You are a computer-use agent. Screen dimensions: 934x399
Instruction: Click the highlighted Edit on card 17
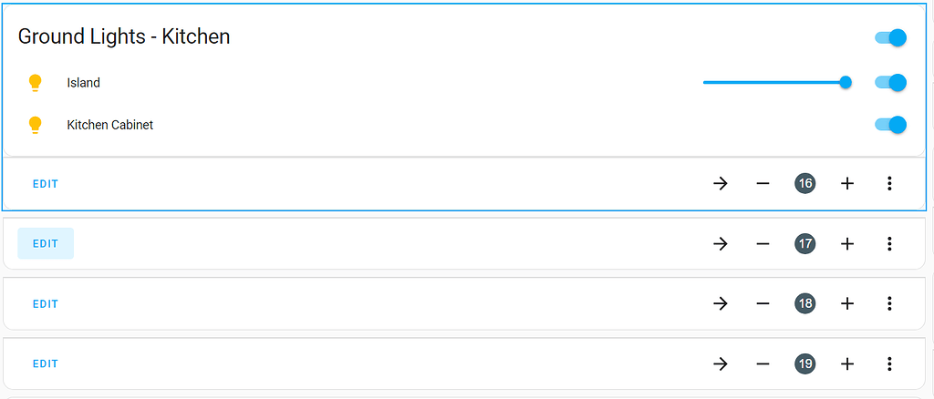(46, 244)
